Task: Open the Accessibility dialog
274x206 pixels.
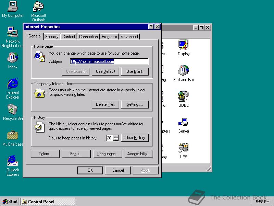Action: coord(139,154)
